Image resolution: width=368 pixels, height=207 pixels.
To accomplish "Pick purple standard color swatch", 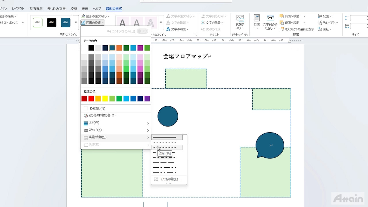I will click(x=147, y=99).
